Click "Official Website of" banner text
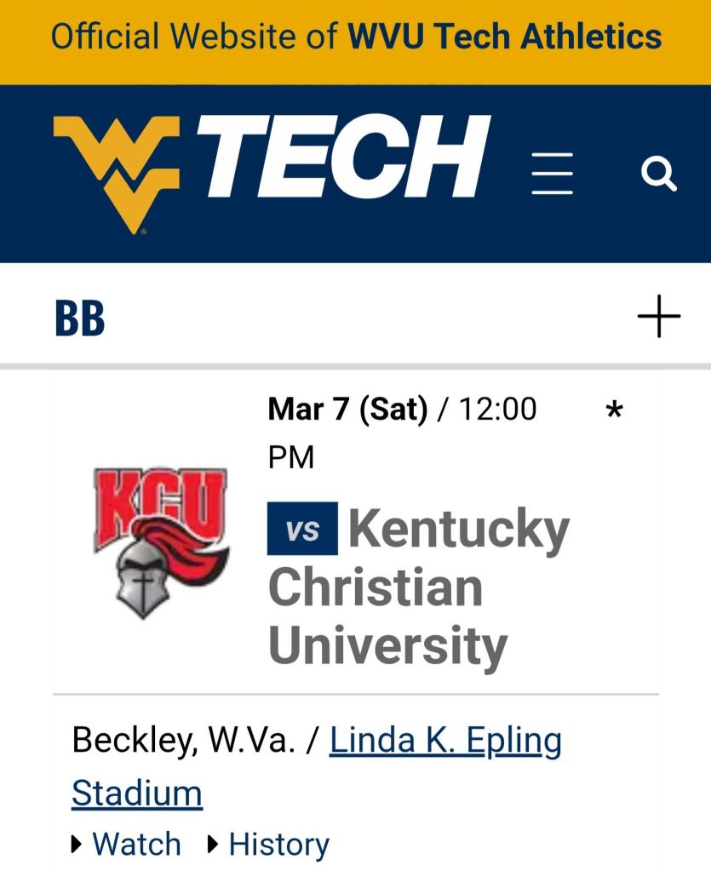The height and width of the screenshot is (871, 711). click(194, 37)
